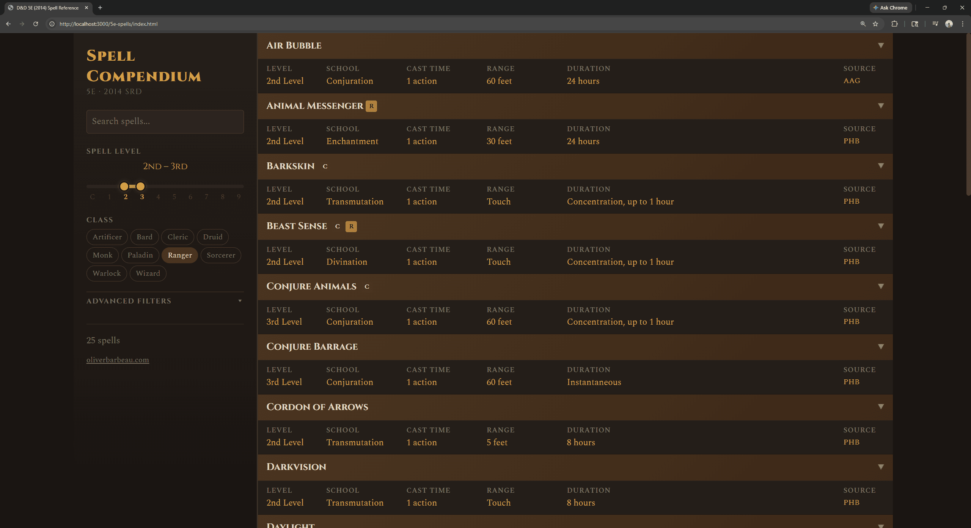
Task: Click the concentration C icon beside Barkskin
Action: tap(325, 167)
